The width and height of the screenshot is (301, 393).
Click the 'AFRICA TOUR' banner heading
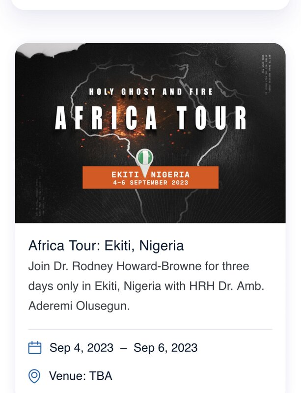point(150,118)
